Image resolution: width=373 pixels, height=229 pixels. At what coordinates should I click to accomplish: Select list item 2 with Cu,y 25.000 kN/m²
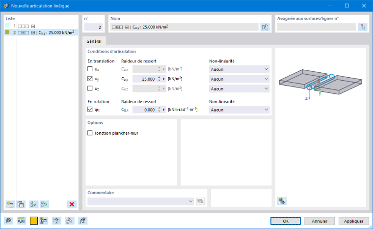point(41,32)
